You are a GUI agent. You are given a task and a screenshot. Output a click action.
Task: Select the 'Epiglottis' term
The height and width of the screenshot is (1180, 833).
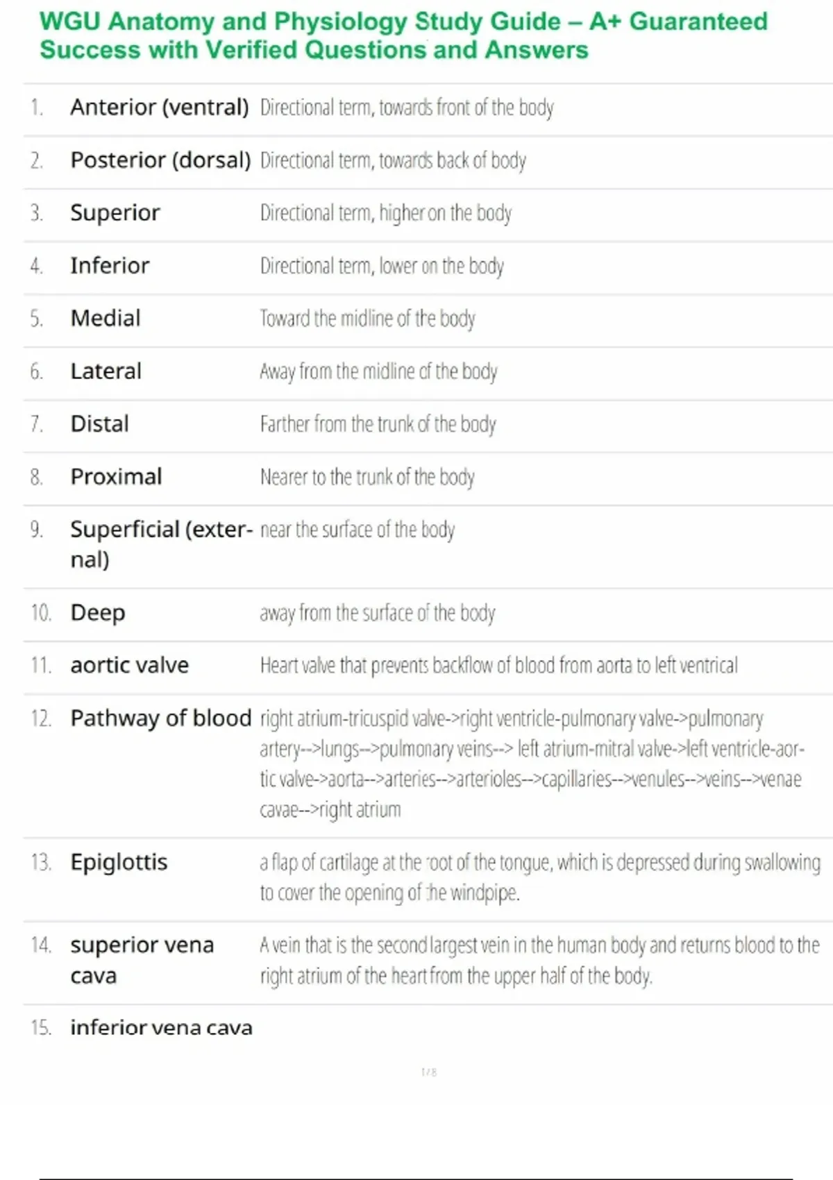coord(119,863)
